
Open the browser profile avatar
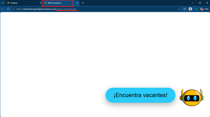click(x=190, y=9)
